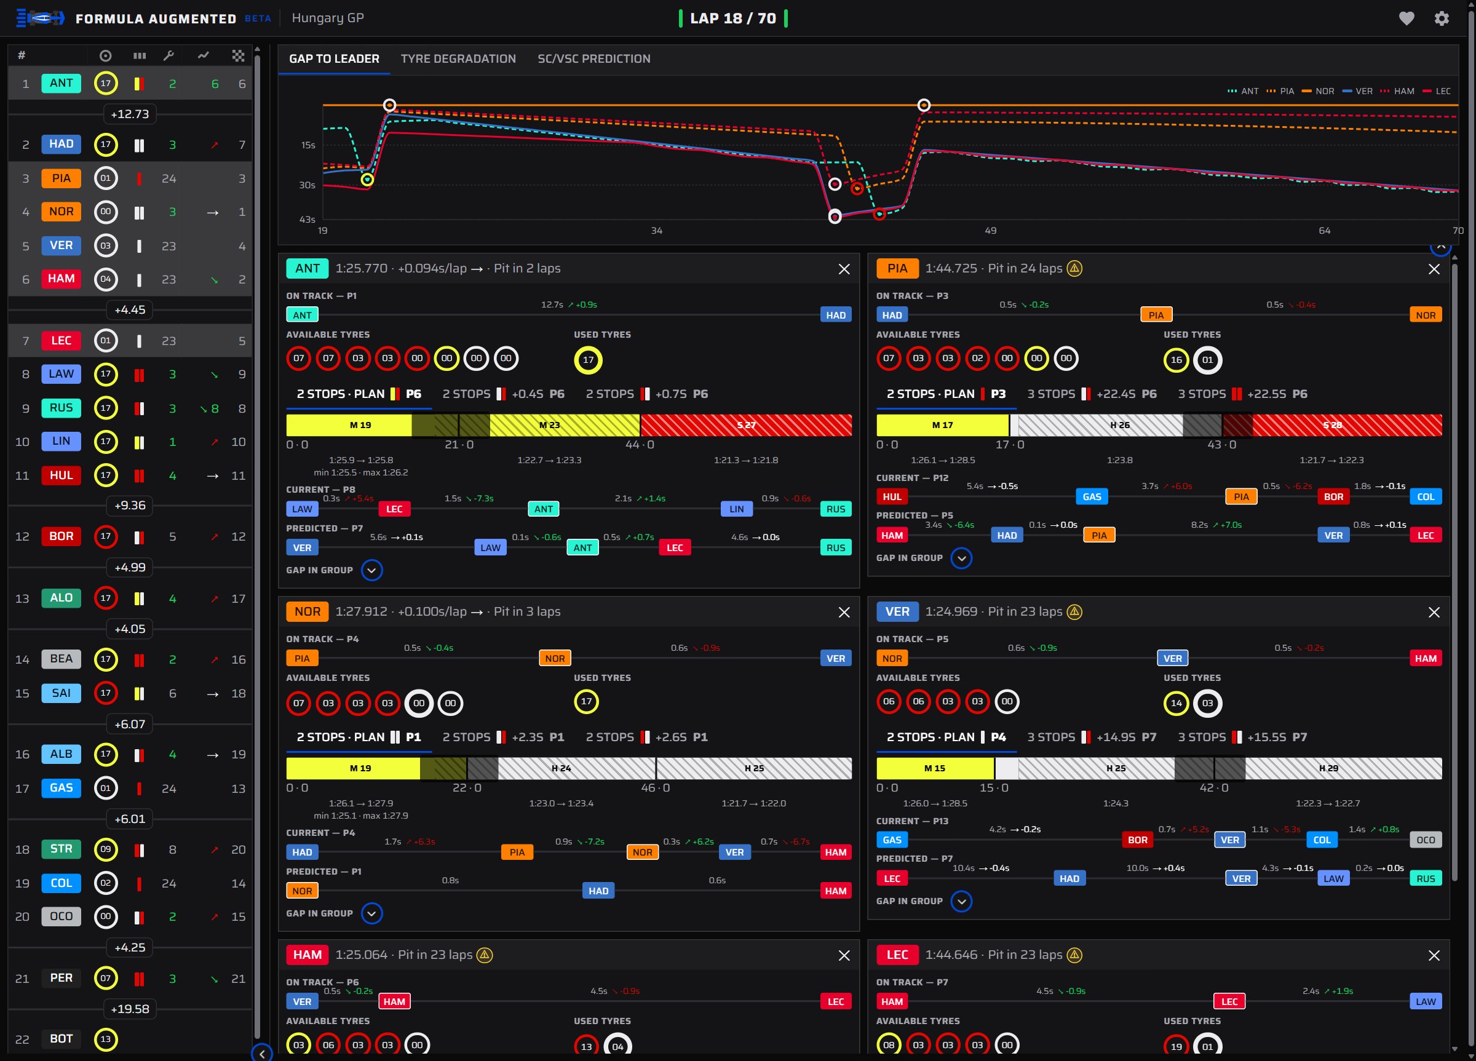Click ANT used tyre 17 yellow circle
The height and width of the screenshot is (1061, 1476).
pyautogui.click(x=588, y=359)
